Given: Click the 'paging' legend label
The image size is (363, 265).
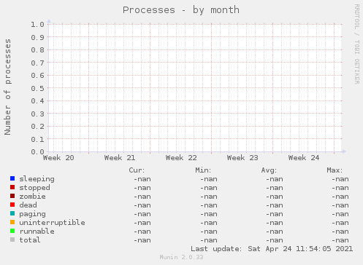Looking at the screenshot, I should coord(32,214).
